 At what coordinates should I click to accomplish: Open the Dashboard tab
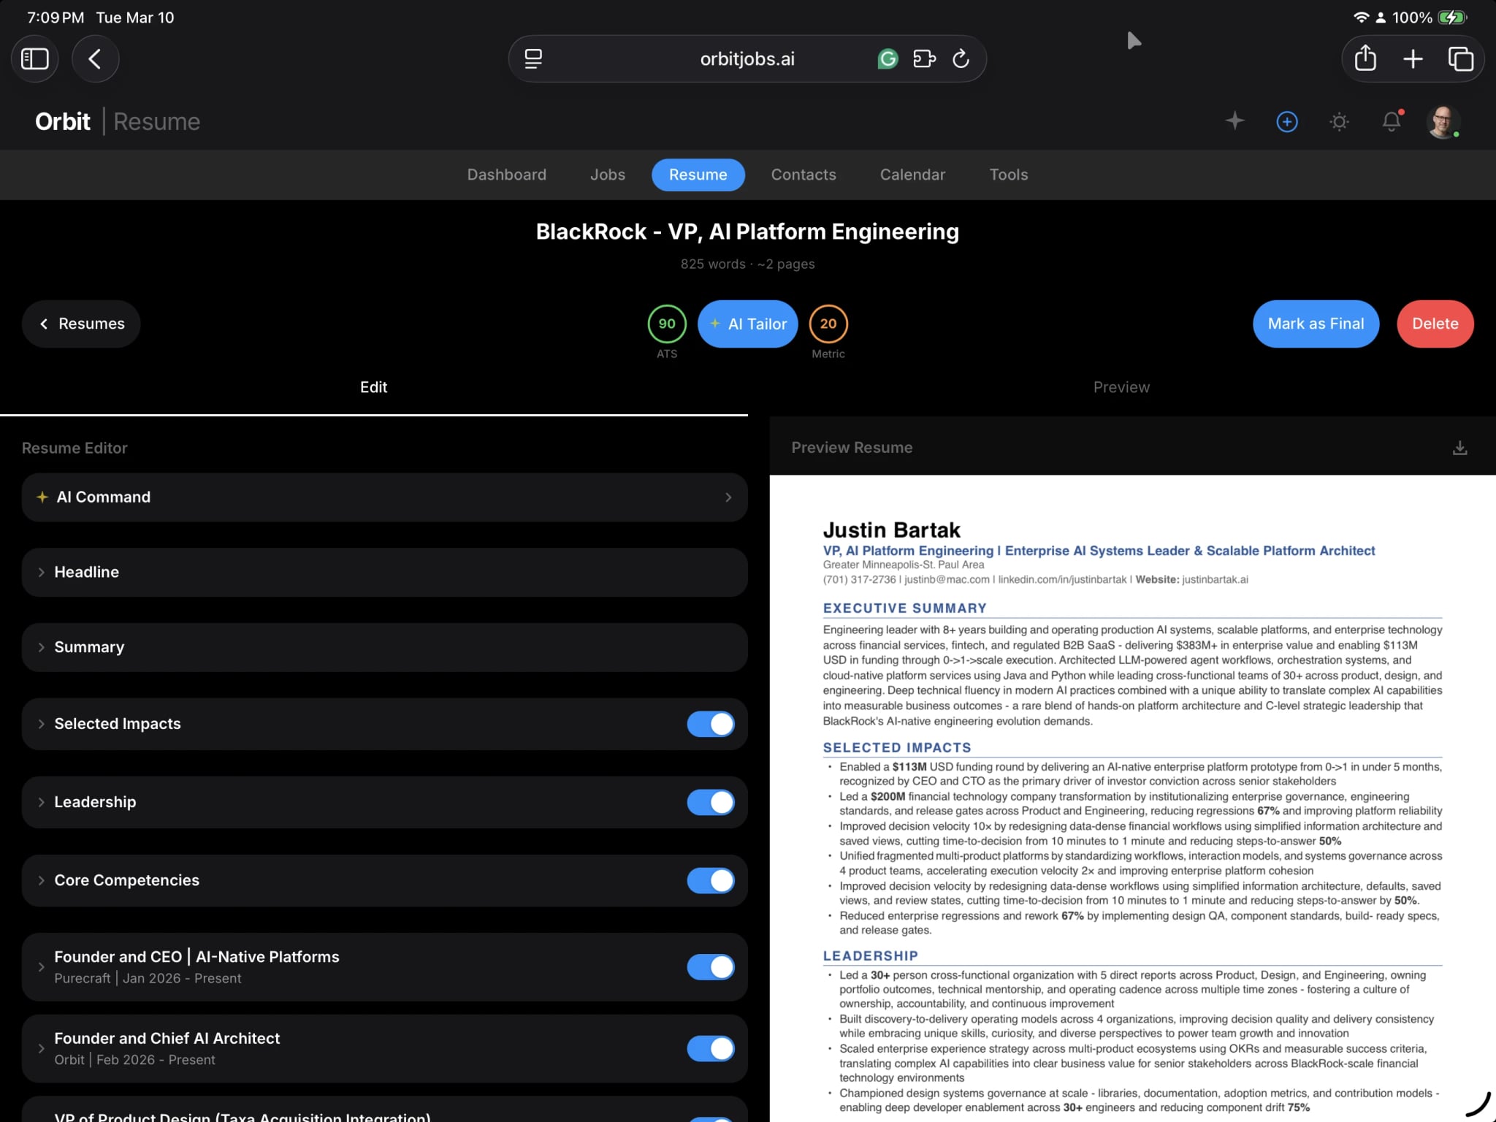(x=506, y=175)
